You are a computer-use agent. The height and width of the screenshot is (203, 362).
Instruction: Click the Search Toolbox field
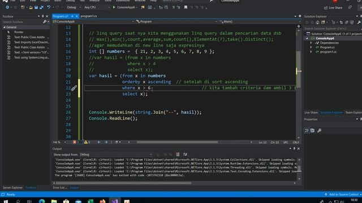click(22, 22)
